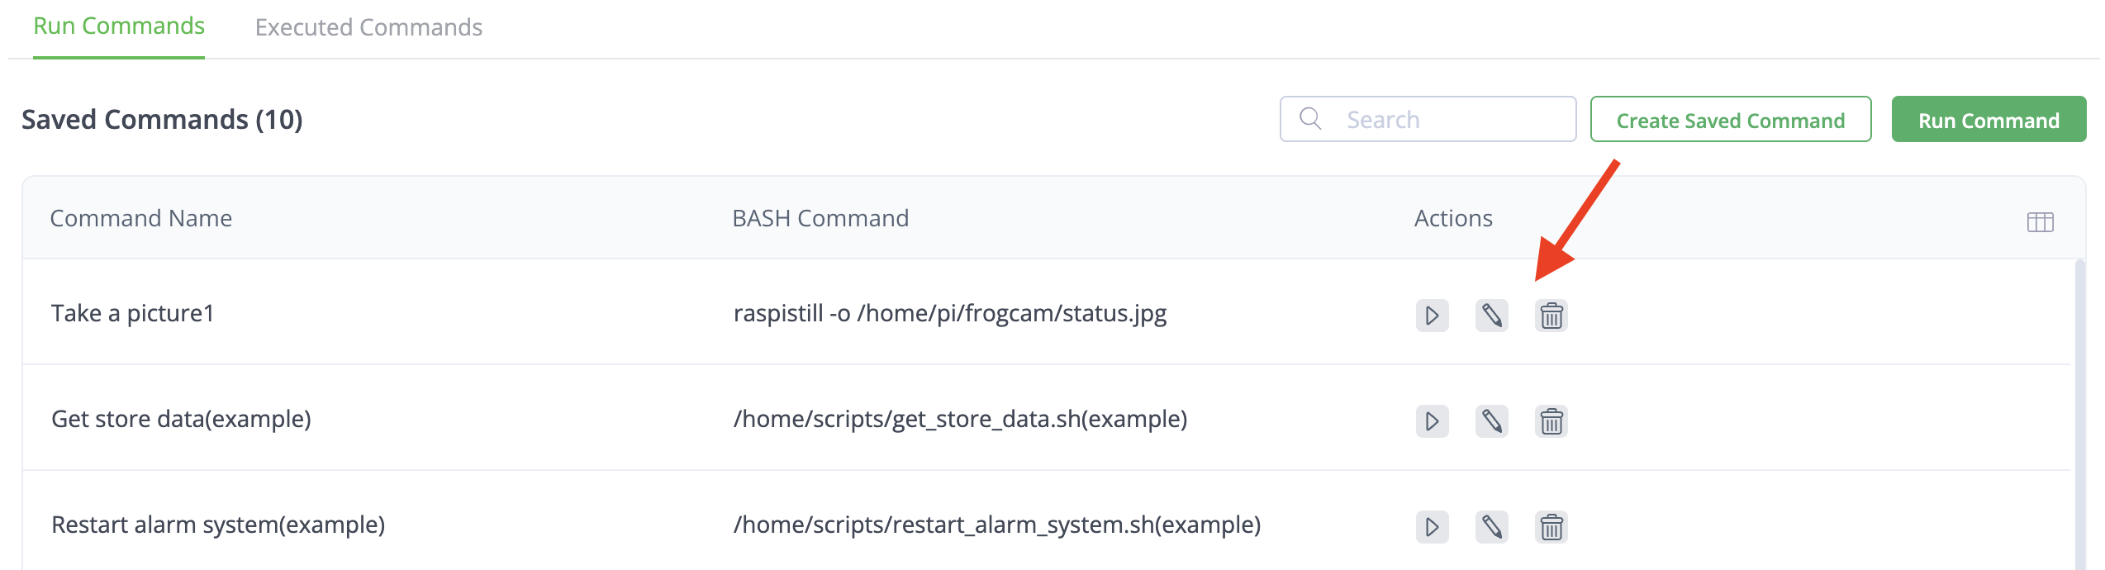Delete the 'Restart alarm system(example)' command
Screen dimensions: 2105x570
[x=1551, y=527]
